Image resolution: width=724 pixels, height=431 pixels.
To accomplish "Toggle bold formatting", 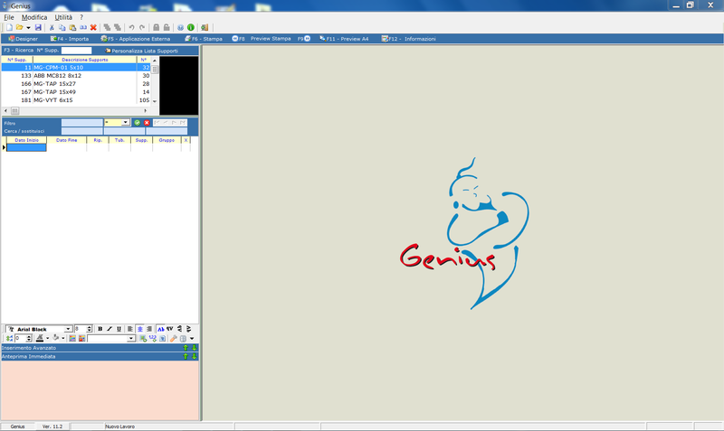I will coord(100,329).
